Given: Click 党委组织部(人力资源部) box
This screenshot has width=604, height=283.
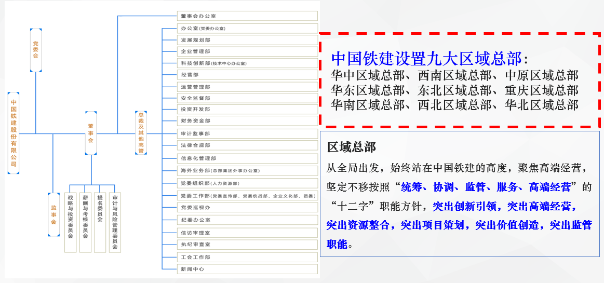Looking at the screenshot, I should (247, 183).
